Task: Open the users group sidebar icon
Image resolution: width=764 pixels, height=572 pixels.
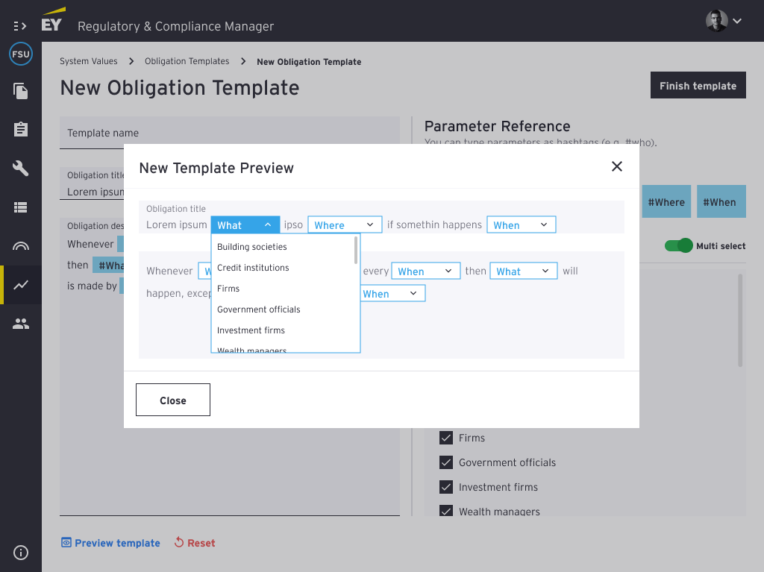Action: (21, 324)
